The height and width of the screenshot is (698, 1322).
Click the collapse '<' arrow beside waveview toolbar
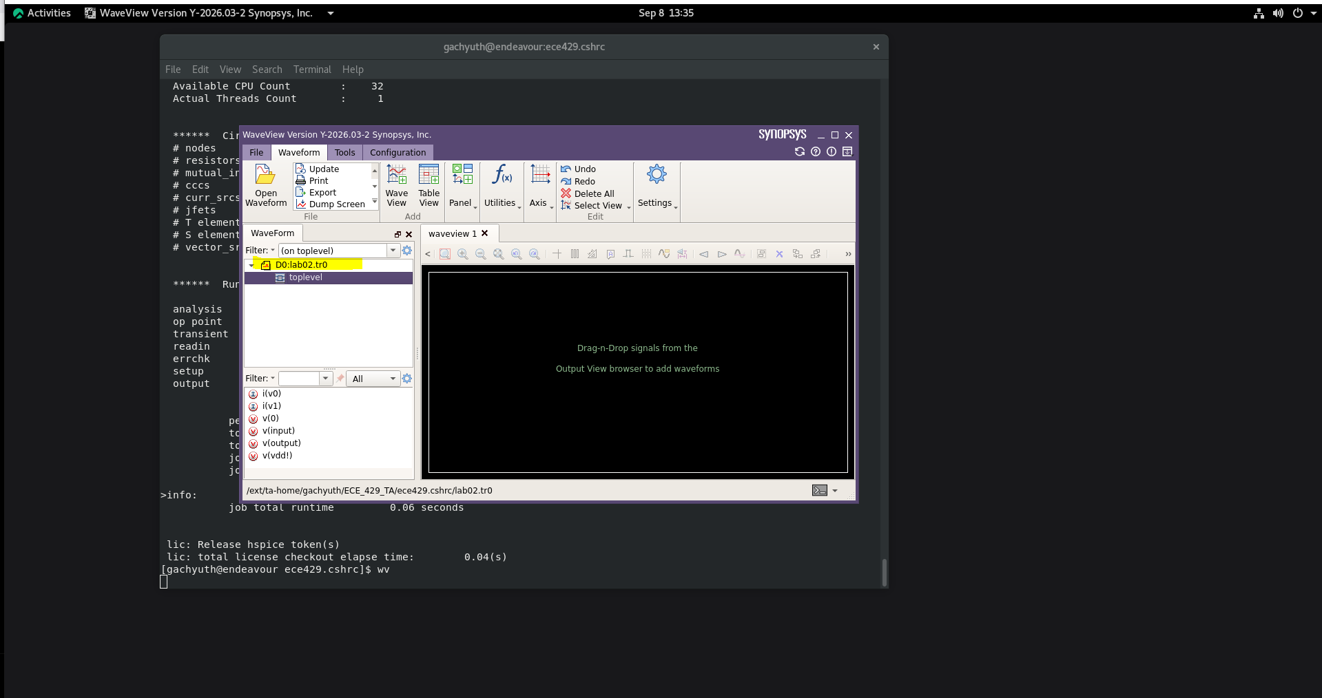[x=428, y=254]
